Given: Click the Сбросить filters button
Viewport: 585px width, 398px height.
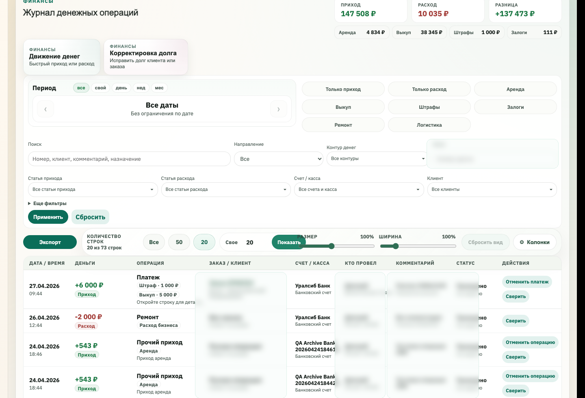Looking at the screenshot, I should pyautogui.click(x=90, y=217).
